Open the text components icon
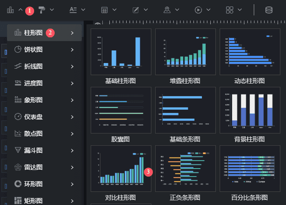Screen dimensions: 286x205 tap(73, 10)
